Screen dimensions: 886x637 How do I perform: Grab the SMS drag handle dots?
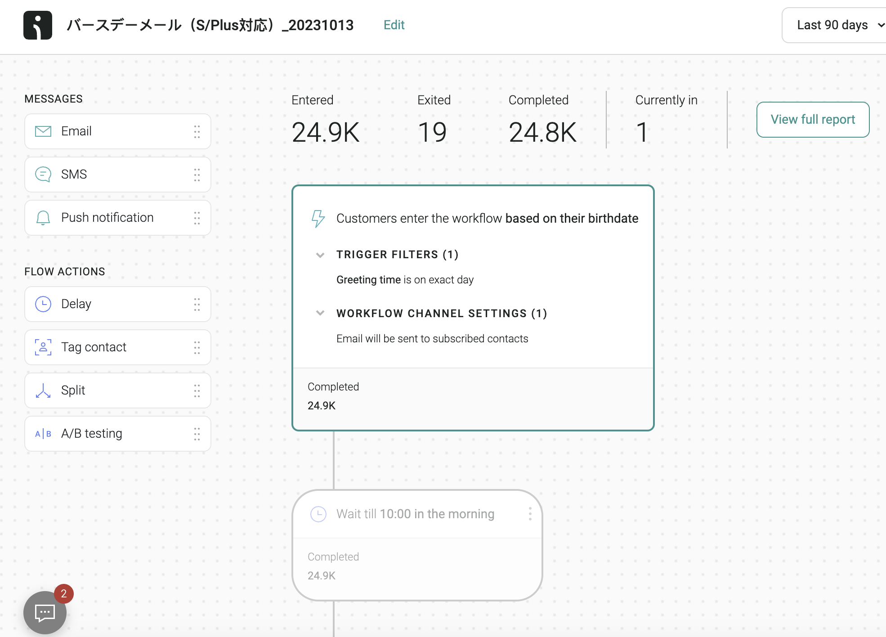197,175
